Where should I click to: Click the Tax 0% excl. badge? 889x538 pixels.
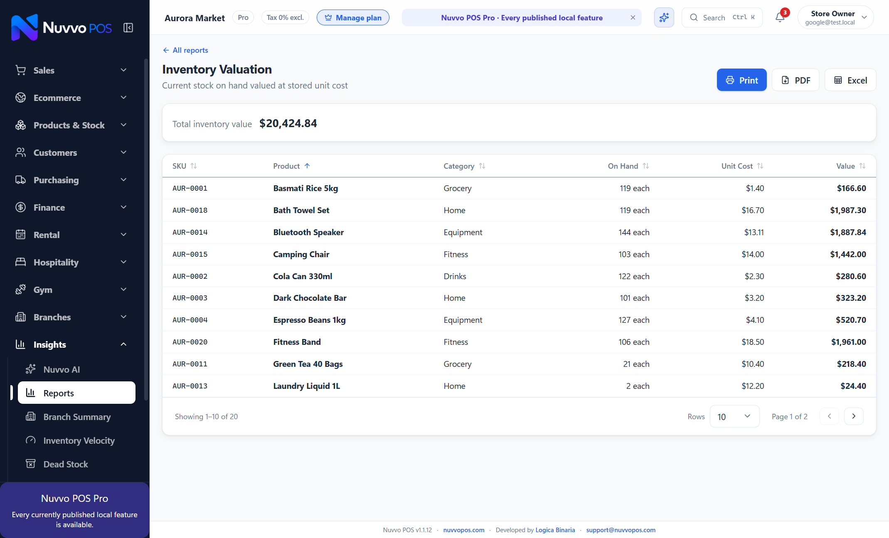click(285, 17)
